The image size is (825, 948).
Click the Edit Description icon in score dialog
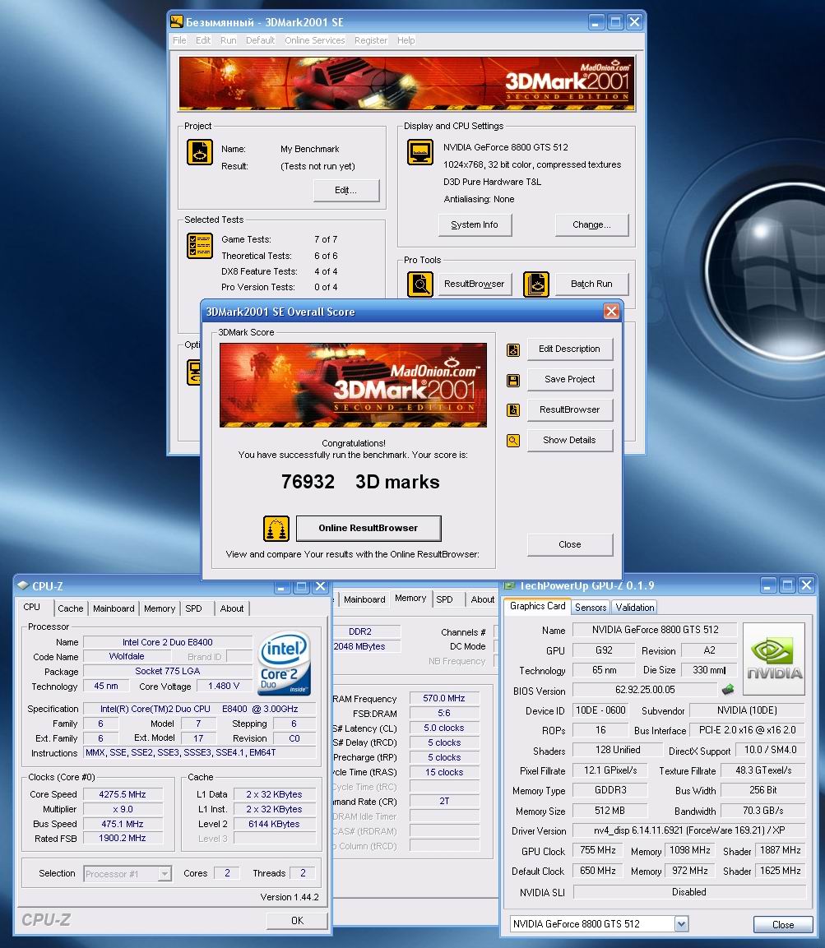pyautogui.click(x=513, y=350)
